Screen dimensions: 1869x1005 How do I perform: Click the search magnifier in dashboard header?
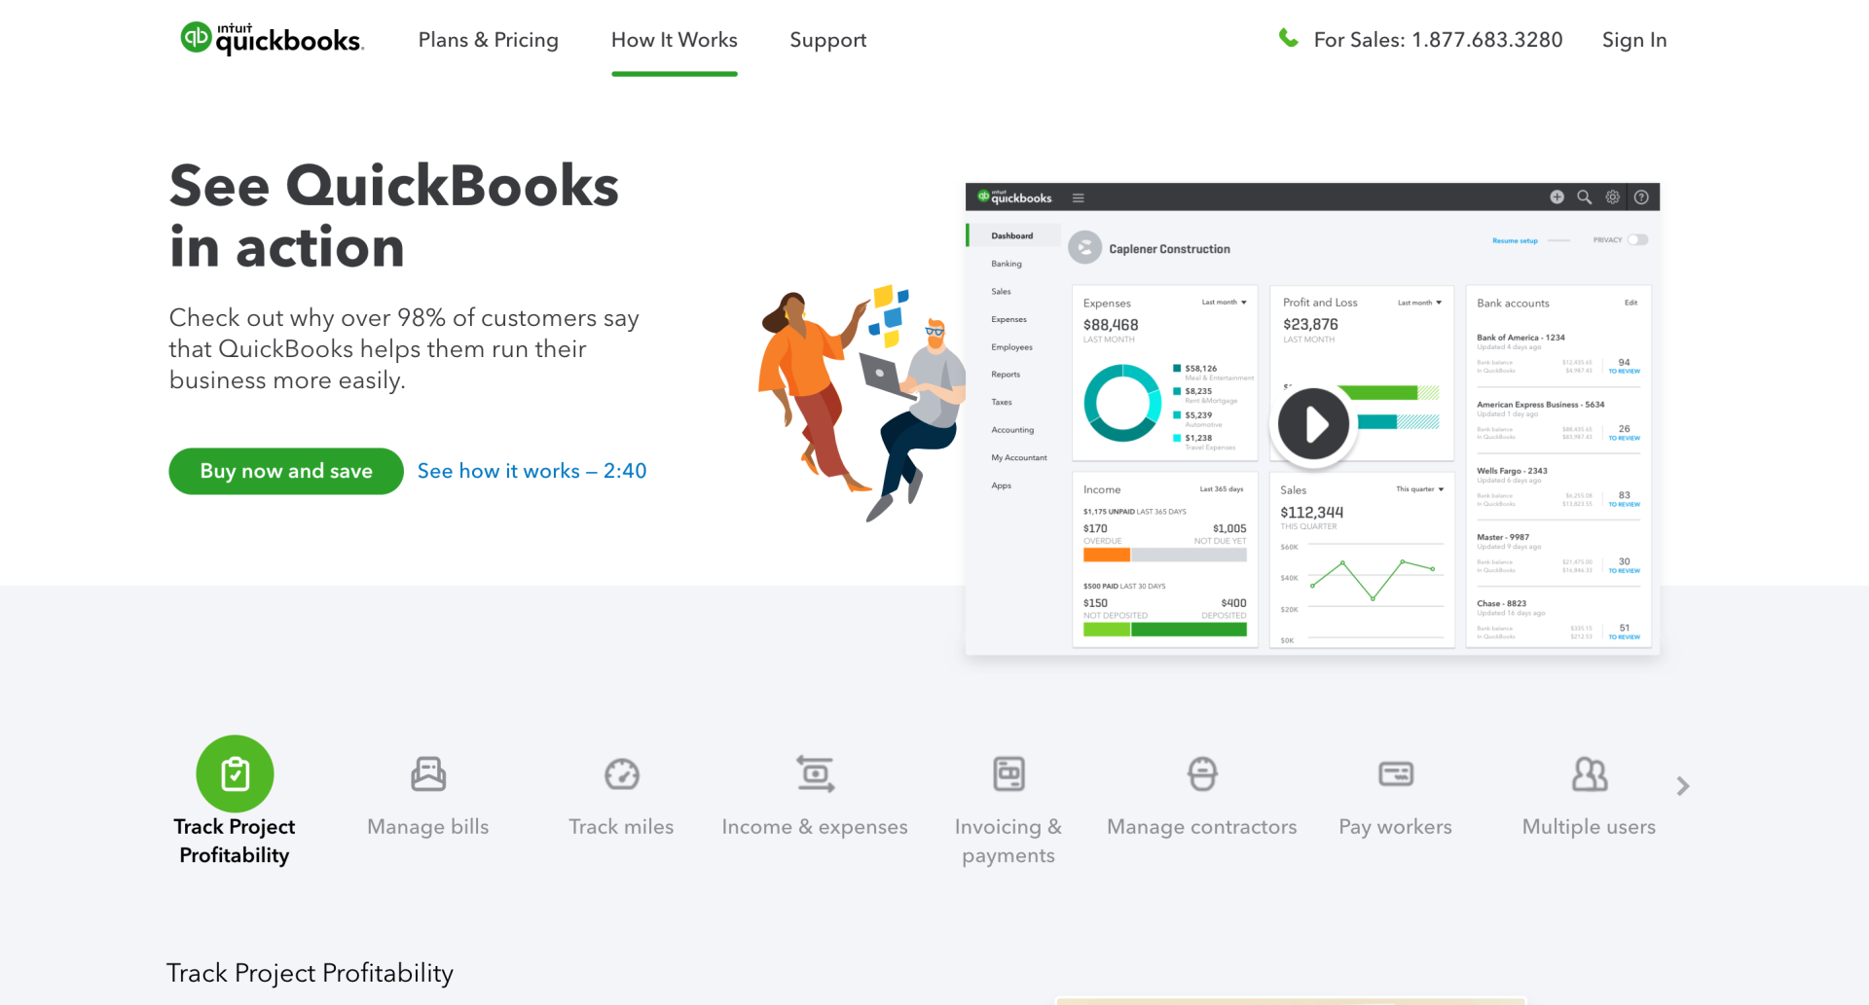(x=1584, y=197)
